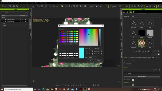Open the Attribute sliders icon in Modify panel
The width and height of the screenshot is (162, 91).
124,12
